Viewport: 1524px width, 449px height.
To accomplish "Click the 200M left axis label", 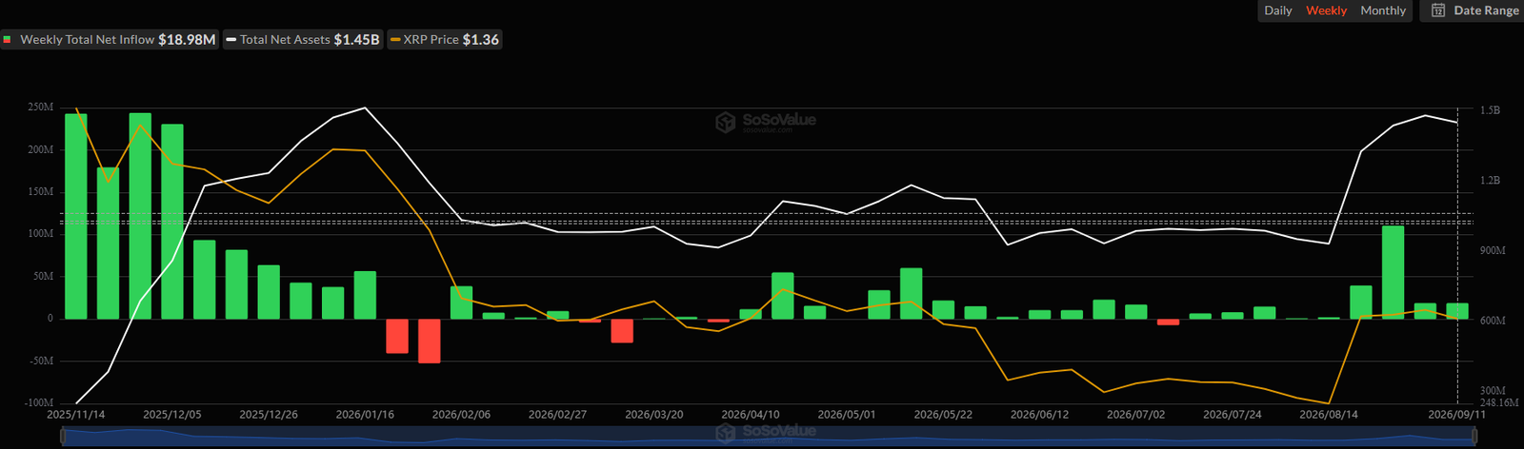I will point(41,150).
